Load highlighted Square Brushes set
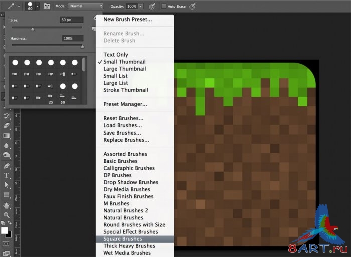The width and height of the screenshot is (351, 257). coord(135,239)
